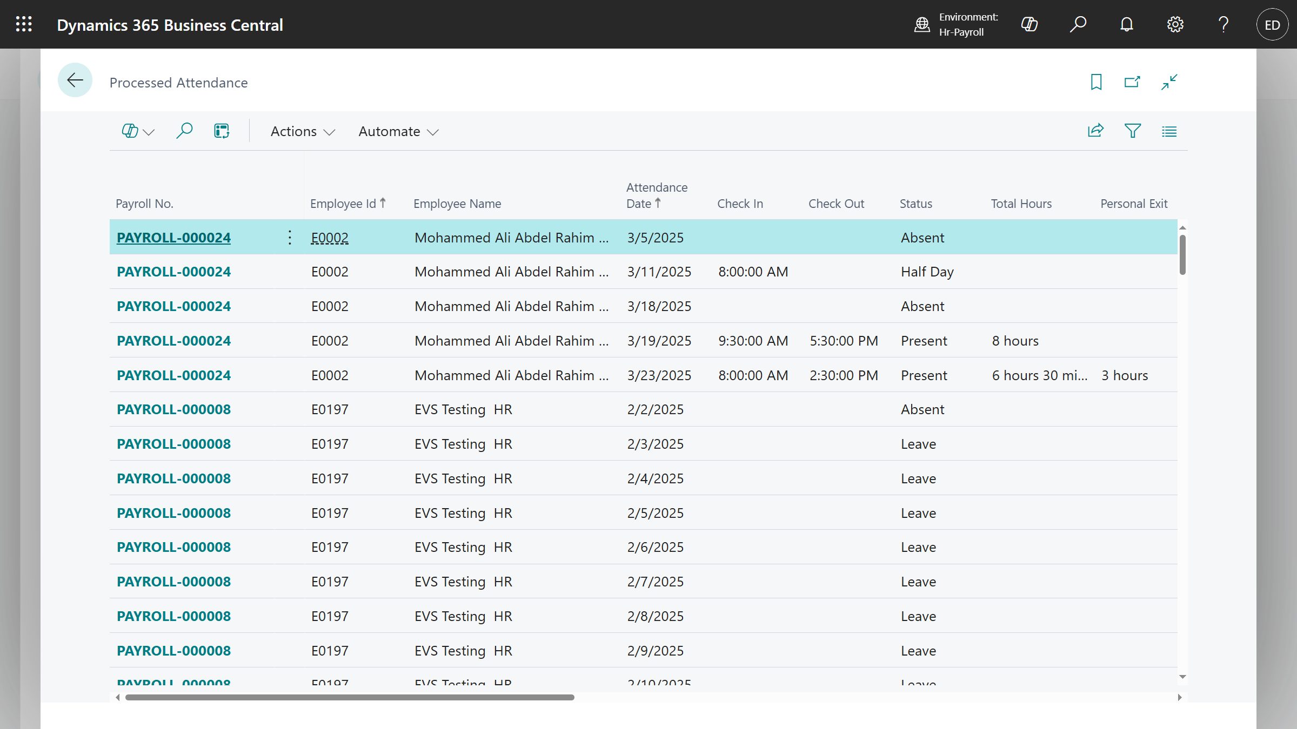Viewport: 1297px width, 729px height.
Task: Click the search icon in list toolbar
Action: coord(184,131)
